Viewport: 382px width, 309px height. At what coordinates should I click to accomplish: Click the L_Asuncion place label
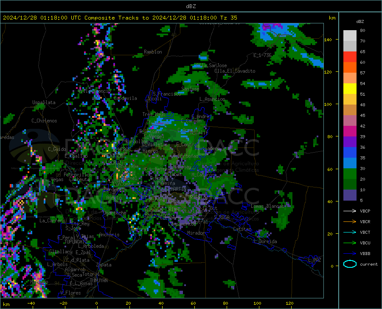coord(212,99)
